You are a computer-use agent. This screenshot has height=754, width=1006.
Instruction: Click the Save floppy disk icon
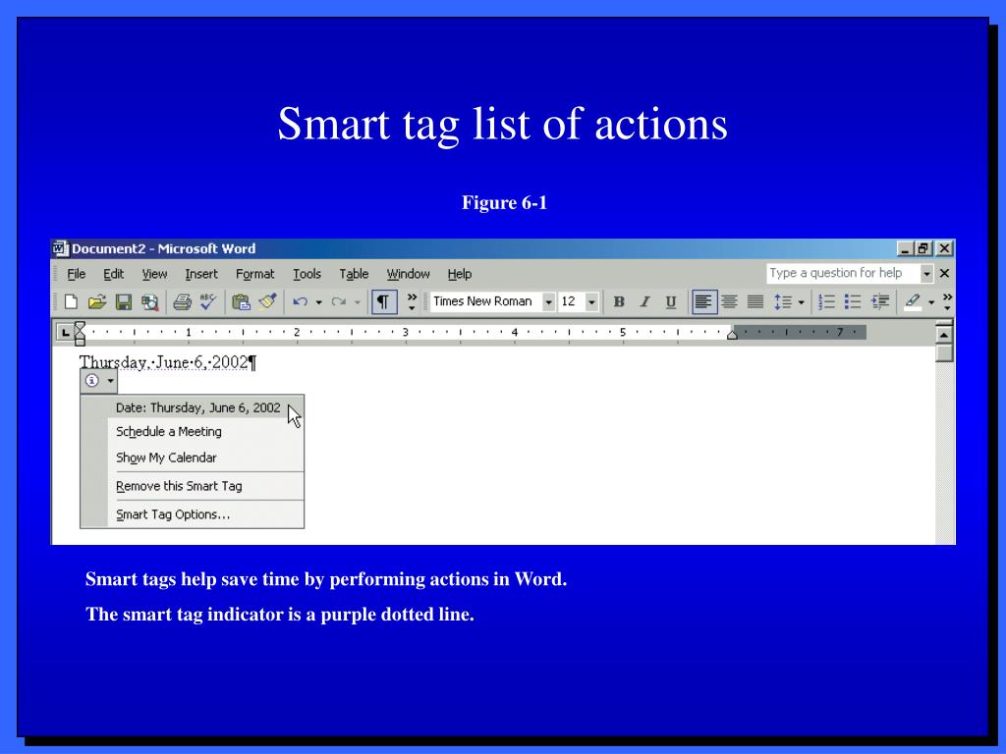point(123,302)
